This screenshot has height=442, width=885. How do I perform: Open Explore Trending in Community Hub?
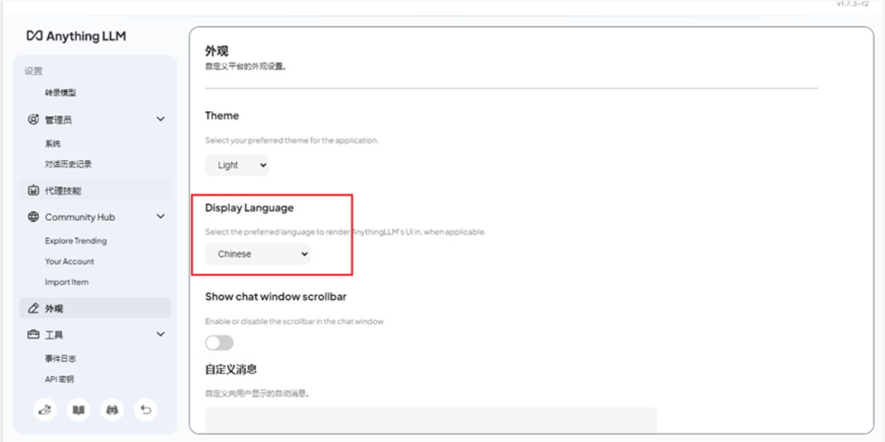tap(76, 241)
